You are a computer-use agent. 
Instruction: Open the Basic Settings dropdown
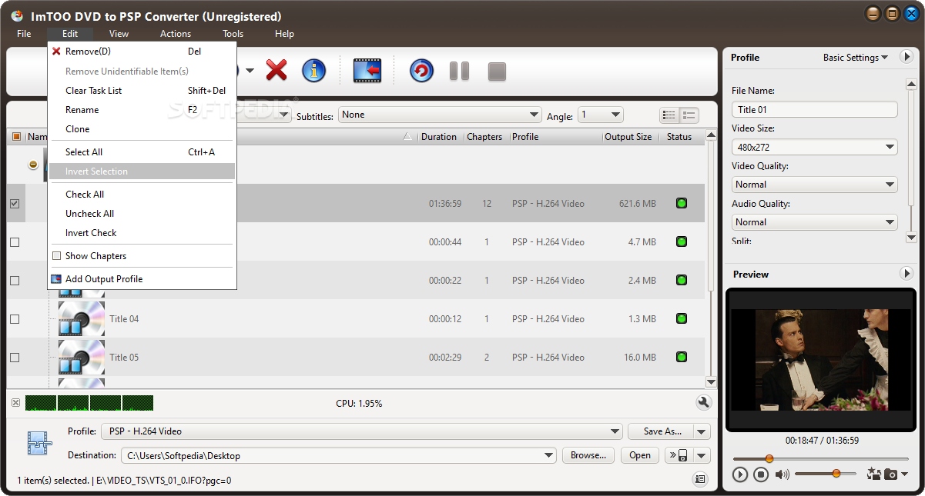point(855,58)
